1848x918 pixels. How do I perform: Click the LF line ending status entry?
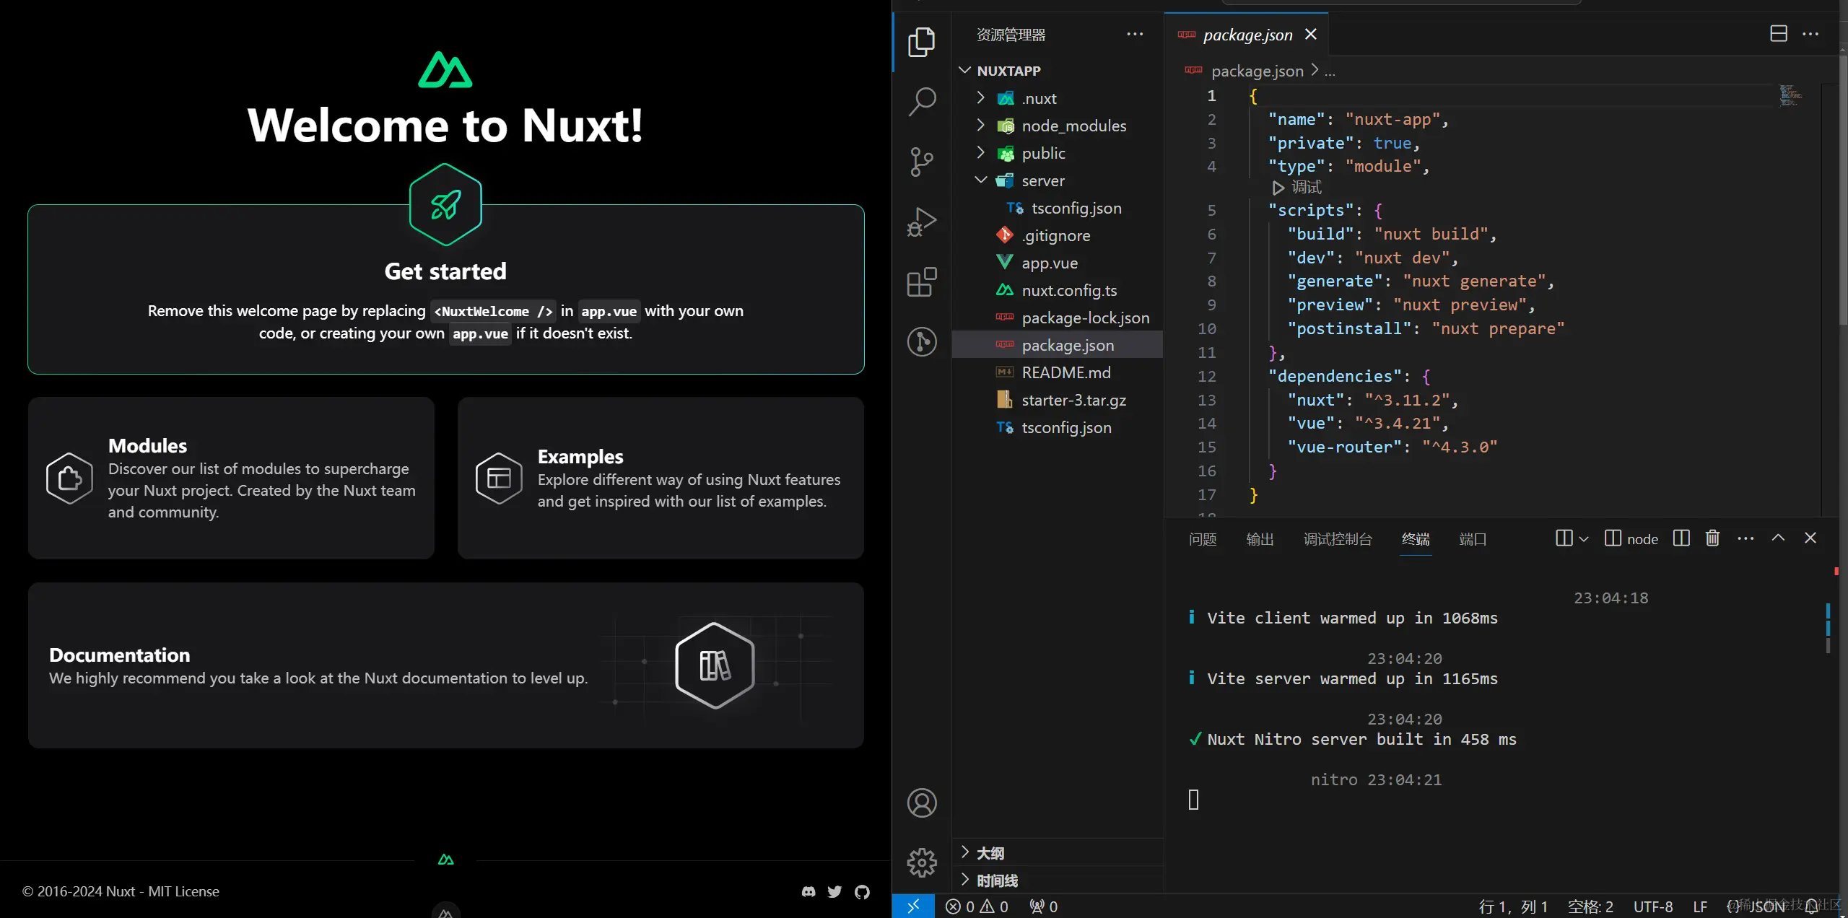point(1700,906)
